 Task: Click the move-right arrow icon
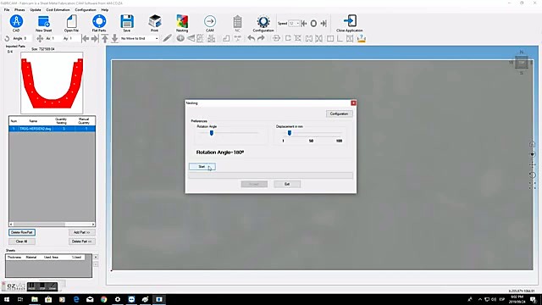pyautogui.click(x=95, y=38)
